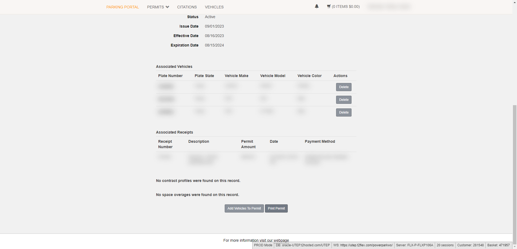Click the cart total '(0 ITEMS $0.00)' text
This screenshot has height=249, width=517.
coord(346,6)
